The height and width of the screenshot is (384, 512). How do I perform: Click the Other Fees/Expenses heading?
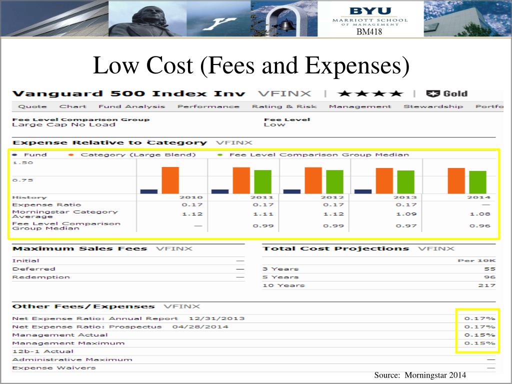83,306
